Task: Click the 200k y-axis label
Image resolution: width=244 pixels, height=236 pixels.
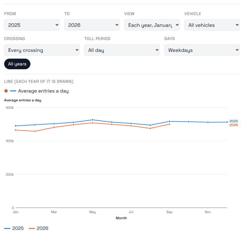Action: click(10, 174)
